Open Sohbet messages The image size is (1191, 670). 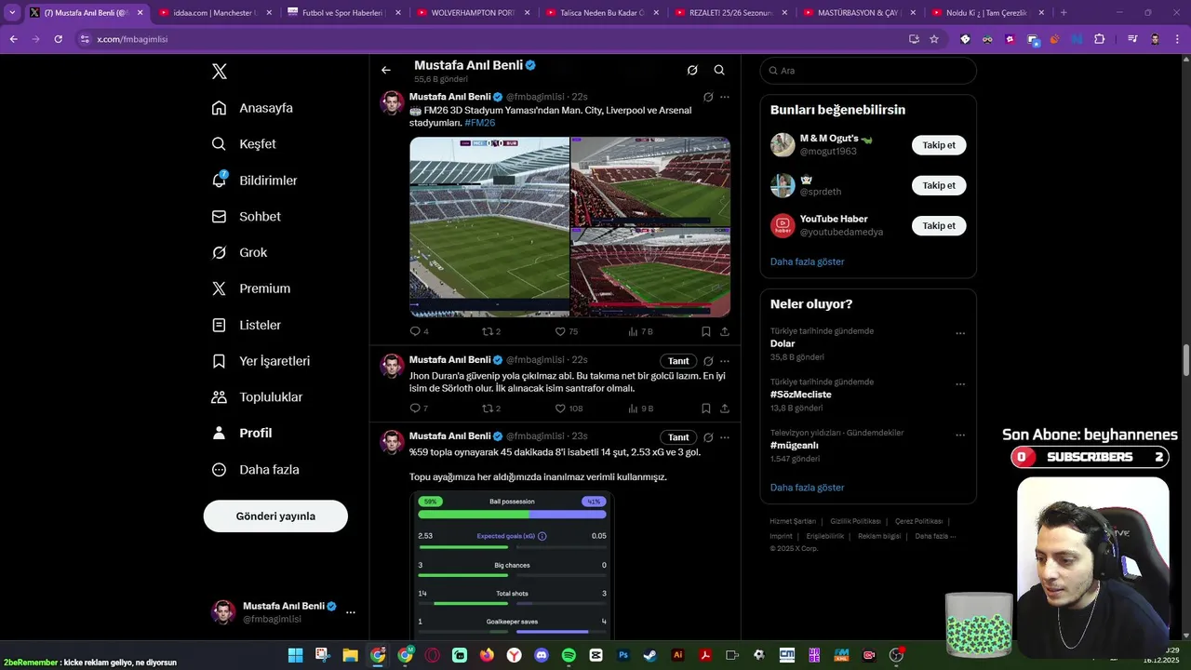point(246,216)
